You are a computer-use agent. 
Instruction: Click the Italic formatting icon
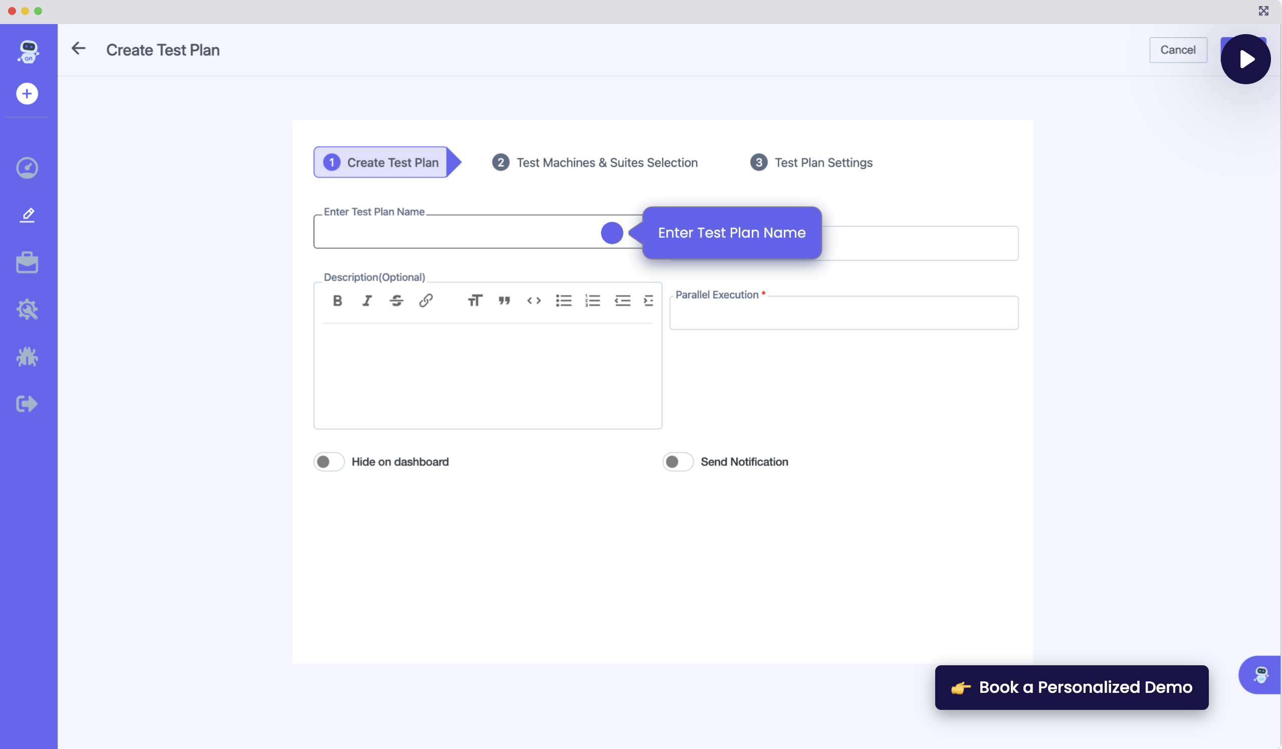tap(367, 301)
